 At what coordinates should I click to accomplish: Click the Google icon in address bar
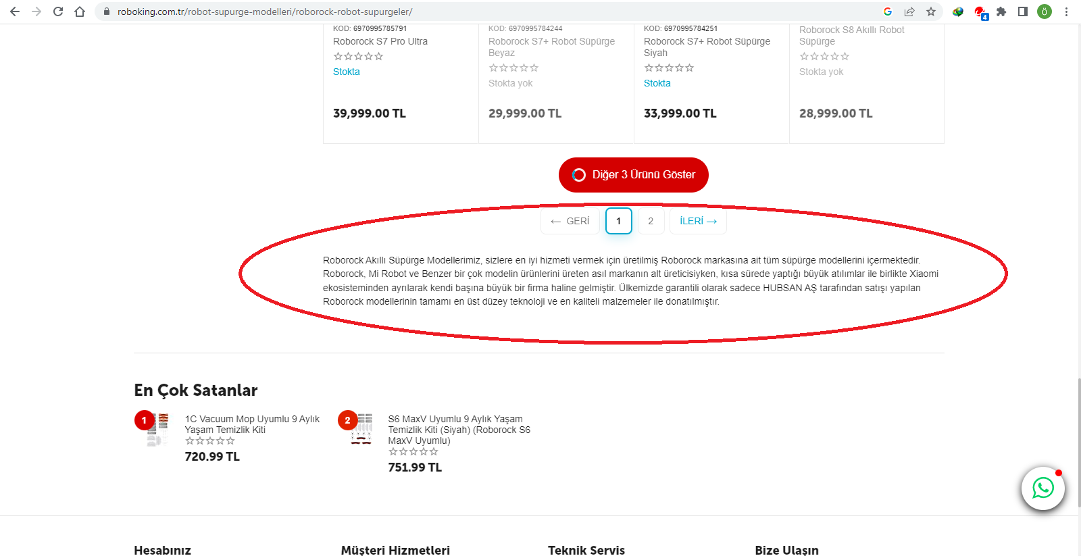888,11
